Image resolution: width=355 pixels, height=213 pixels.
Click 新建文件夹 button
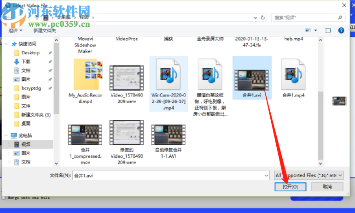(45, 30)
